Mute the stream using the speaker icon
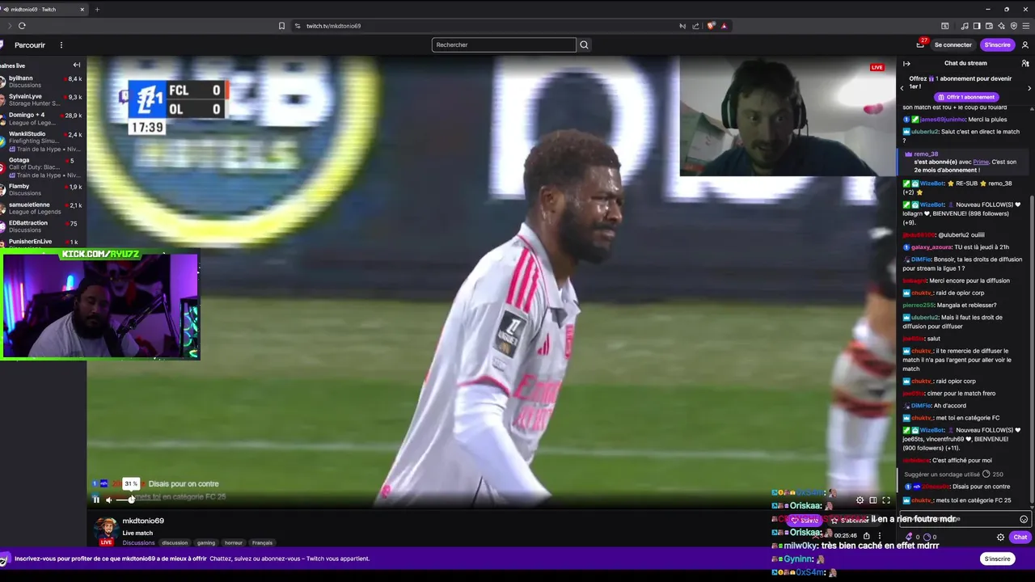This screenshot has height=582, width=1035. click(109, 500)
